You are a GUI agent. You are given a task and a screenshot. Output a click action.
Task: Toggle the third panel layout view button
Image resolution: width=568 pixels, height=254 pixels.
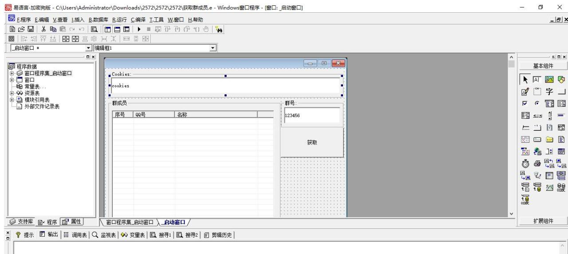pos(126,29)
